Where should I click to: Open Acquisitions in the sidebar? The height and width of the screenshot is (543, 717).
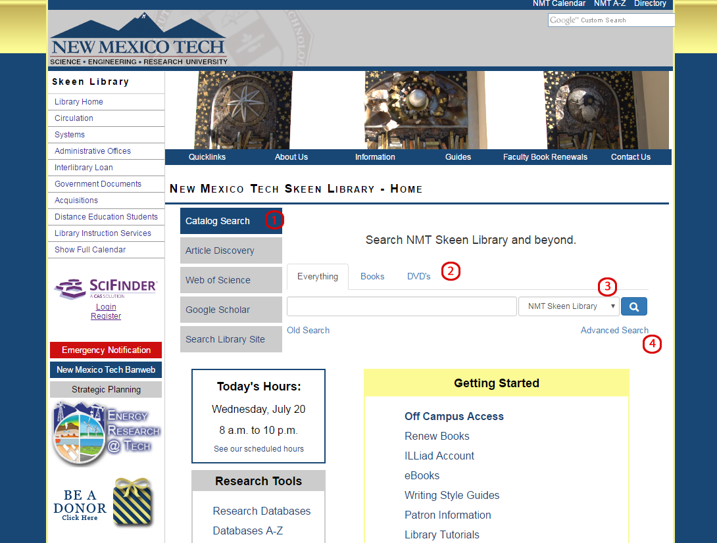click(76, 201)
